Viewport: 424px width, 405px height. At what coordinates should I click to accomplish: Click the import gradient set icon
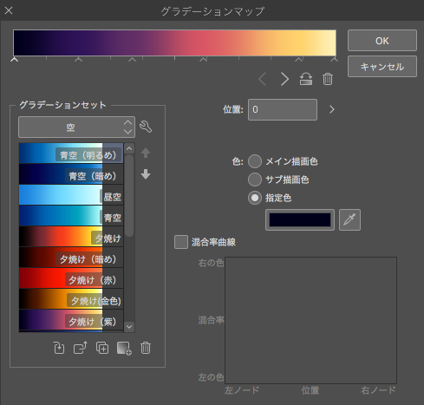(59, 348)
